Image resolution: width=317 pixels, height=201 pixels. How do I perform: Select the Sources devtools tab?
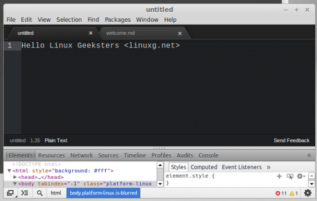pyautogui.click(x=108, y=155)
